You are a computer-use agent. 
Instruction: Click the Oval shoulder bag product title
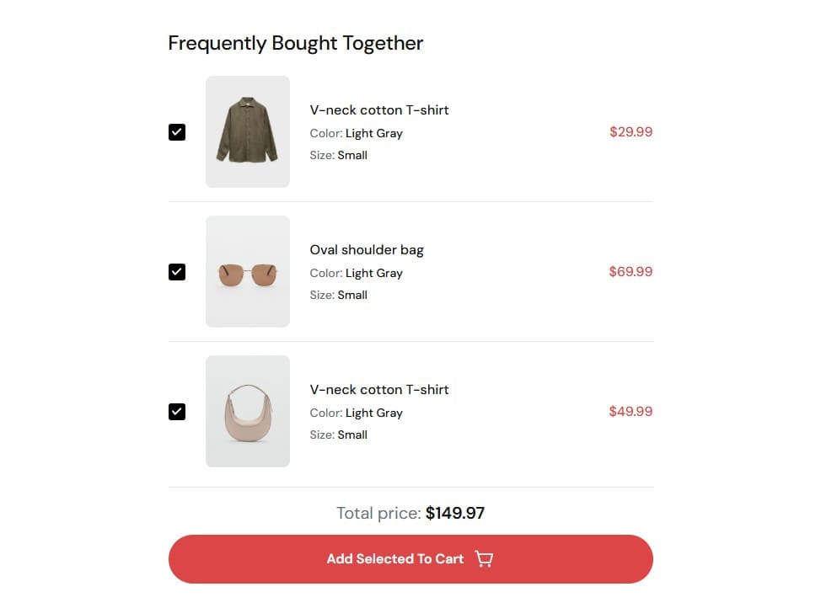pyautogui.click(x=367, y=250)
